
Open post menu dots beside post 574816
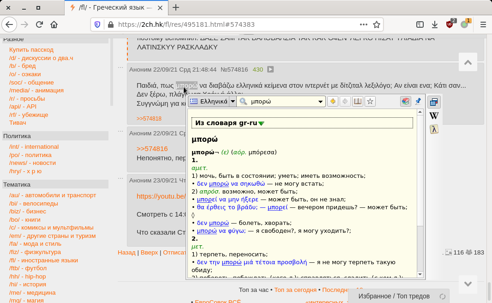120,67
